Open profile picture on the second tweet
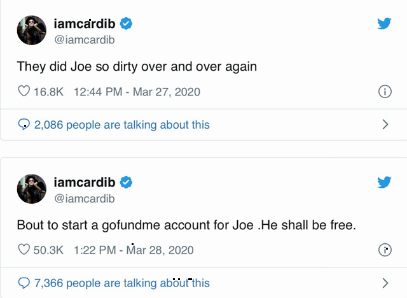 click(31, 189)
